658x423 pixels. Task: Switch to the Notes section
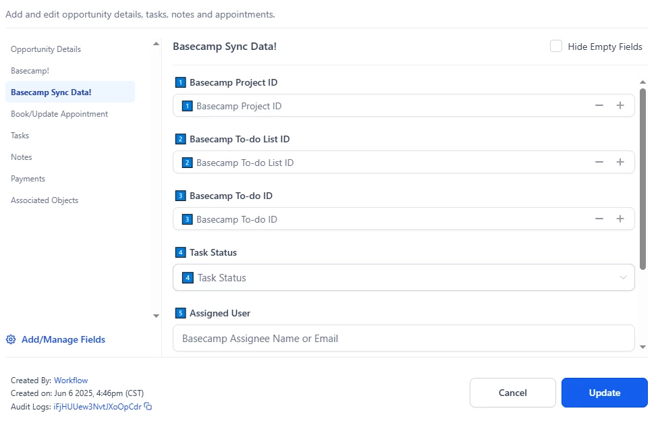tap(22, 157)
